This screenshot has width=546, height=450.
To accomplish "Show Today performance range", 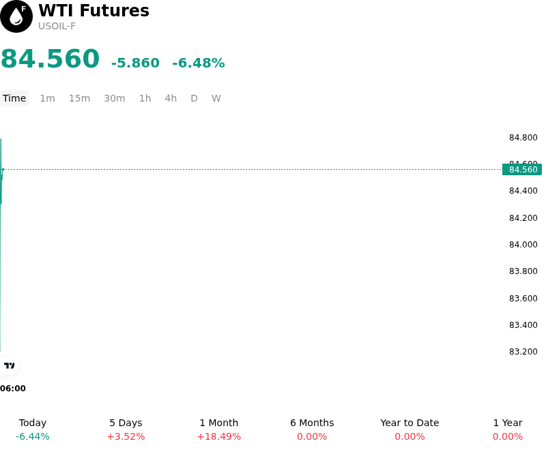I will [33, 430].
